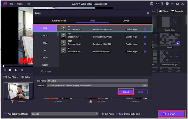Select the Rotate Scale transition thumbnail

tap(170, 22)
